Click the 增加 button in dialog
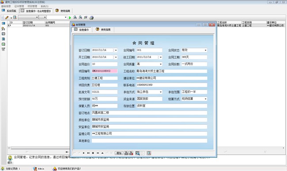Screen dimensions: 287x171 pos(119,153)
